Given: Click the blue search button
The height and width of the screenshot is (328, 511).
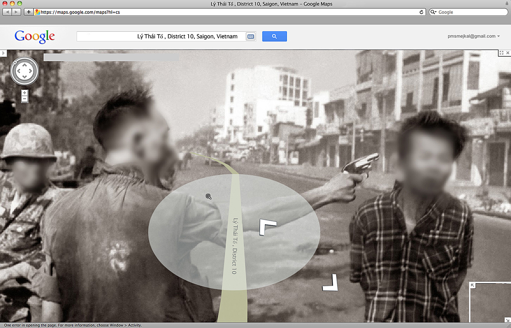Looking at the screenshot, I should pos(274,36).
